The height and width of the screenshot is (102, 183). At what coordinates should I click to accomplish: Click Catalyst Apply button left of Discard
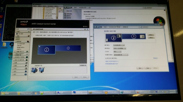(76, 77)
